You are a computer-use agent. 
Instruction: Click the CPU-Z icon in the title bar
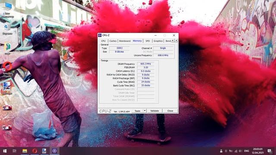pos(100,35)
